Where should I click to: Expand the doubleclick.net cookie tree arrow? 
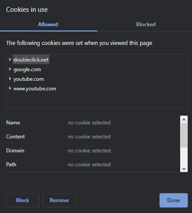pos(10,59)
